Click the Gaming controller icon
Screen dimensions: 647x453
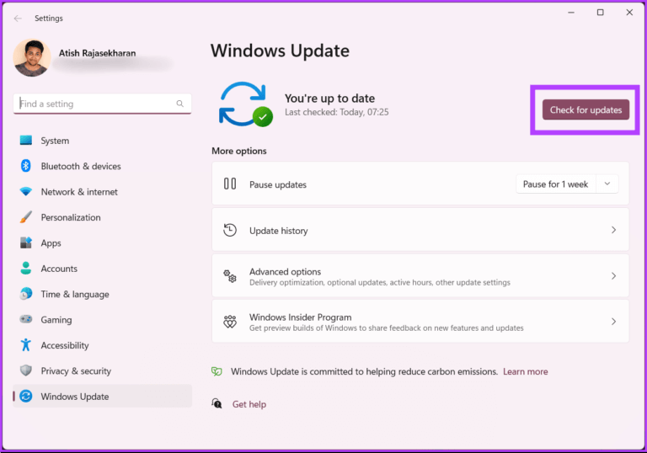(25, 319)
